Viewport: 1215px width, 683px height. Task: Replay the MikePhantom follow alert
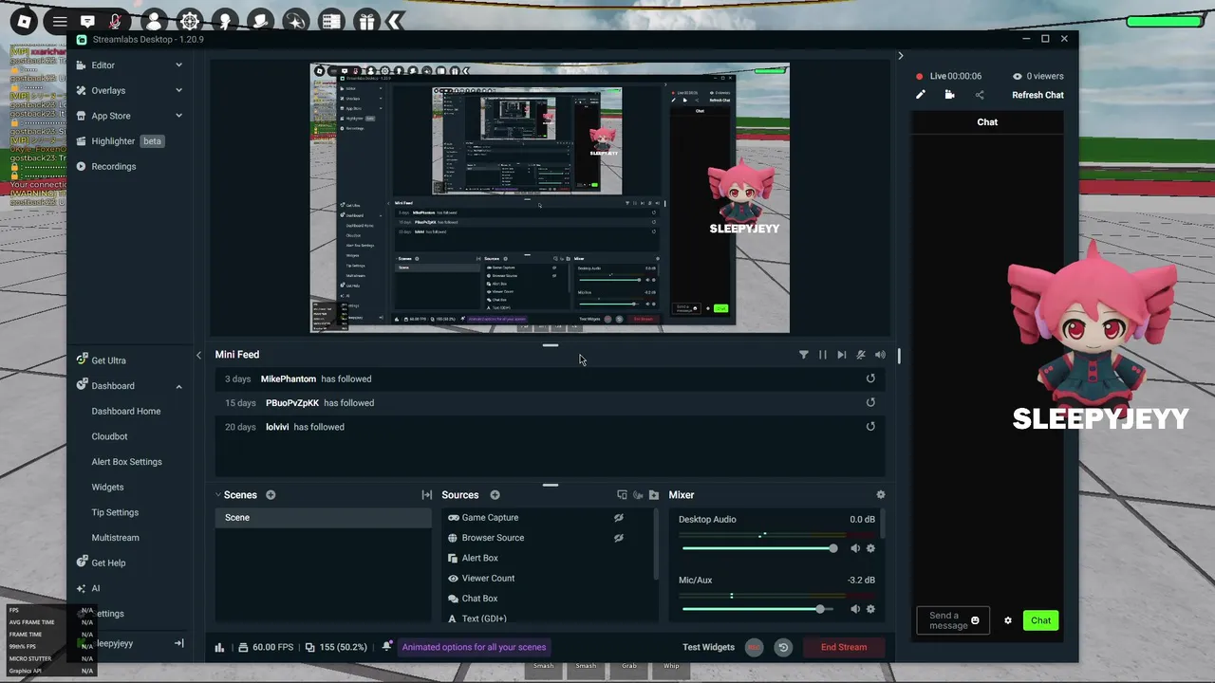pyautogui.click(x=870, y=378)
